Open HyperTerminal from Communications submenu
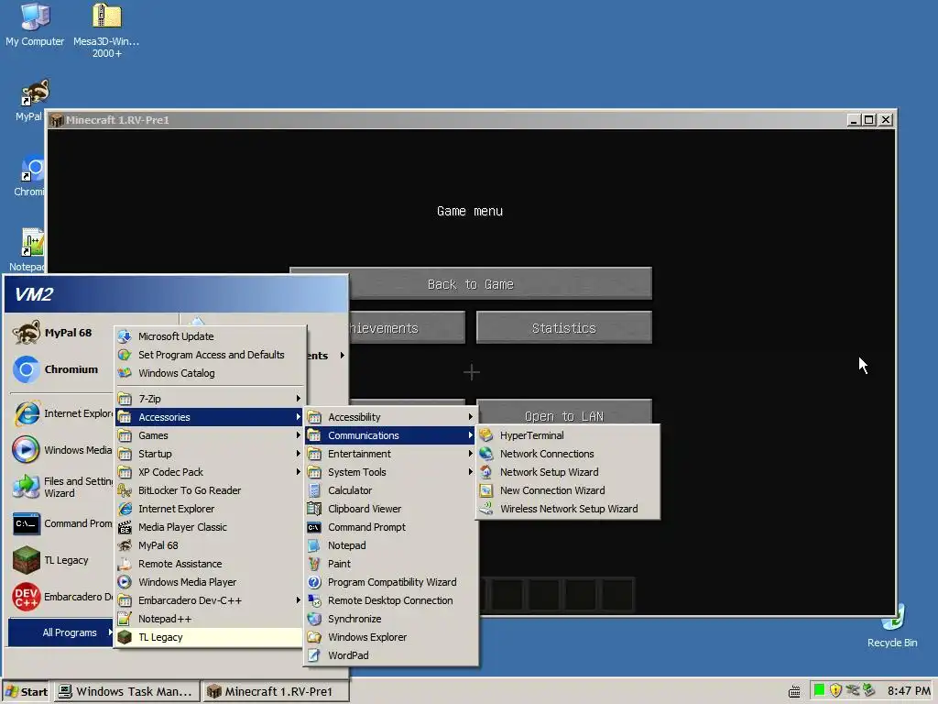The height and width of the screenshot is (704, 938). [x=568, y=435]
